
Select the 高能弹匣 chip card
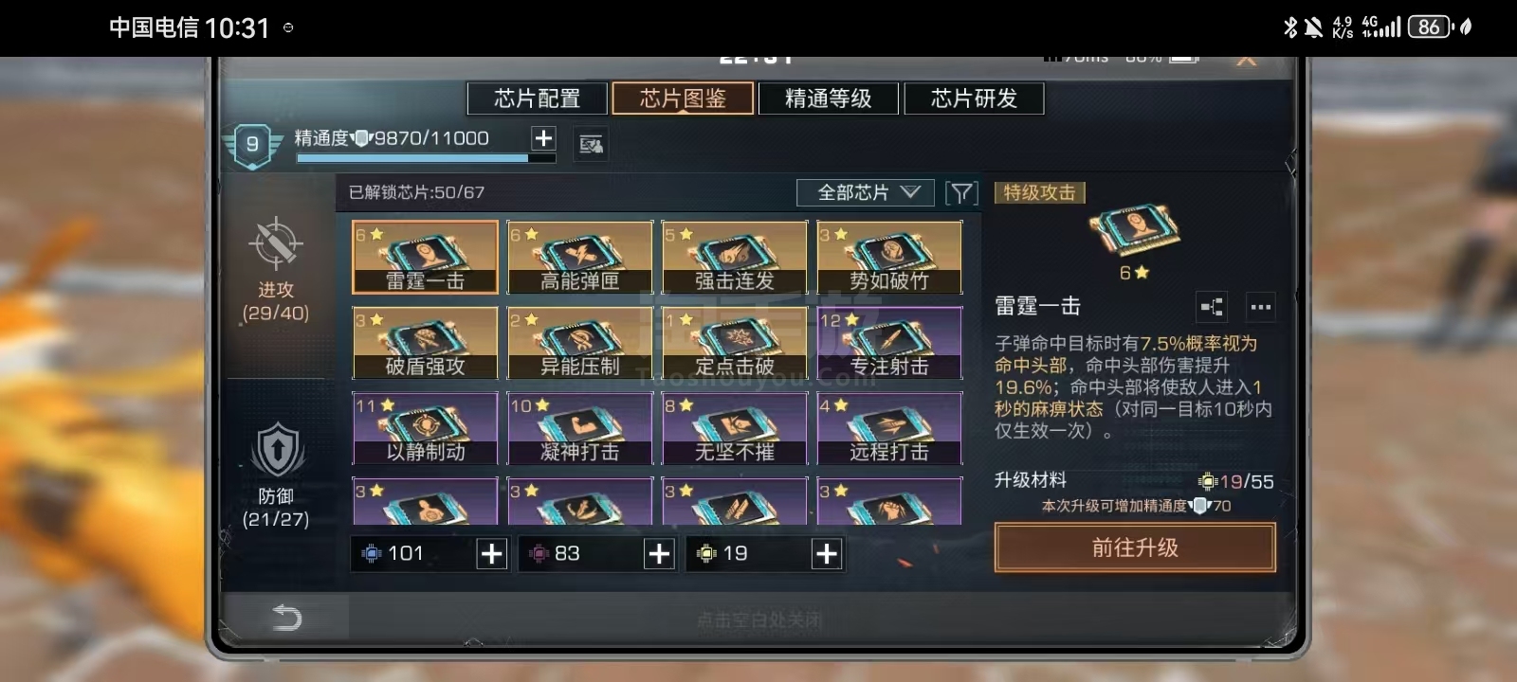579,257
